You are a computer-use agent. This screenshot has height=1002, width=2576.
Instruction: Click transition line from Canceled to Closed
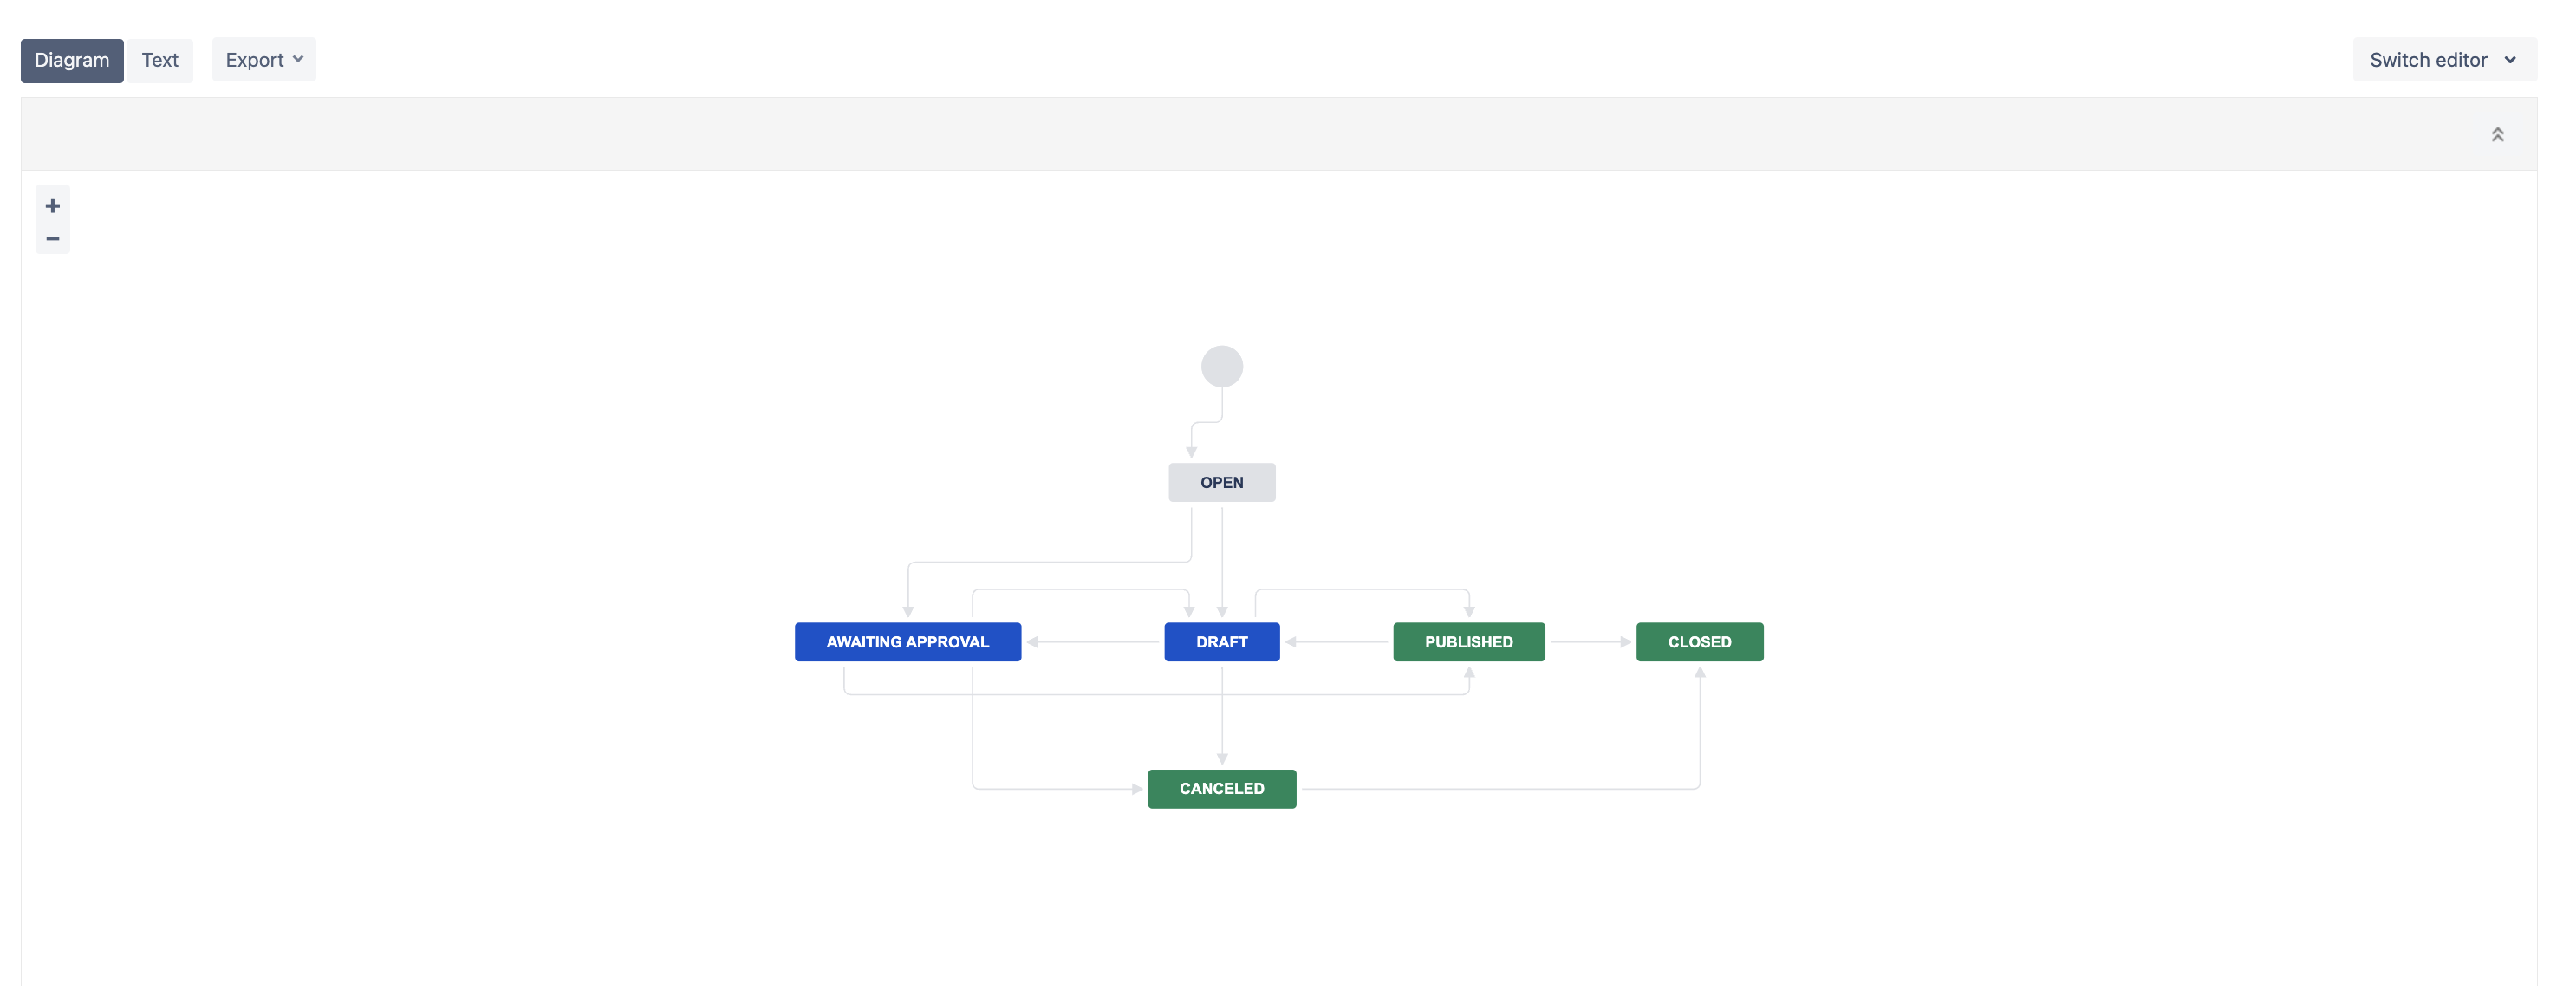pyautogui.click(x=1500, y=789)
